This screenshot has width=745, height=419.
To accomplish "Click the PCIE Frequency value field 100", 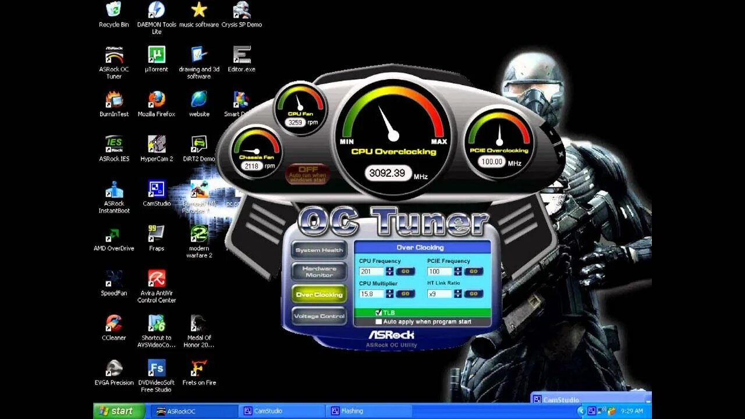I will (440, 271).
